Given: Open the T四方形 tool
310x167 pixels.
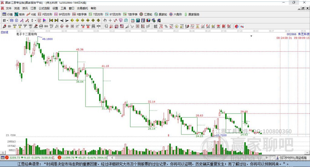Looking at the screenshot, I should (x=96, y=14).
